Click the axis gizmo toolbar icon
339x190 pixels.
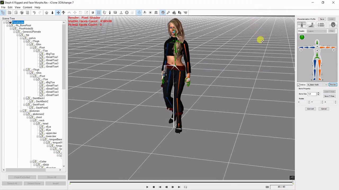point(104,12)
